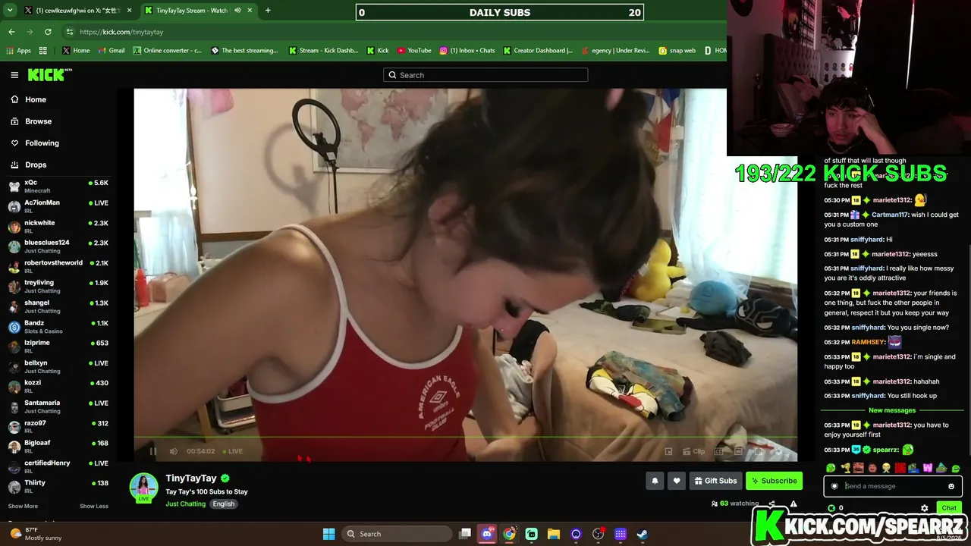
Task: Open Drops in Kick sidebar
Action: (x=36, y=165)
